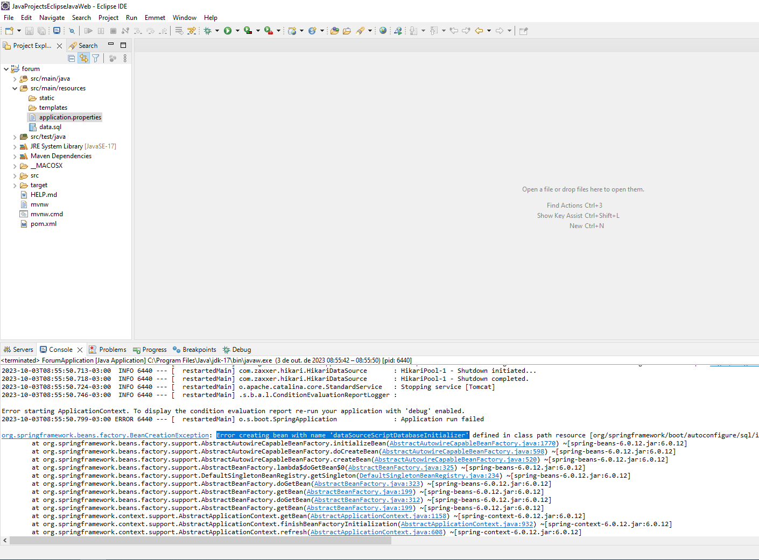759x560 pixels.
Task: Click the Resume debug icon
Action: point(88,31)
